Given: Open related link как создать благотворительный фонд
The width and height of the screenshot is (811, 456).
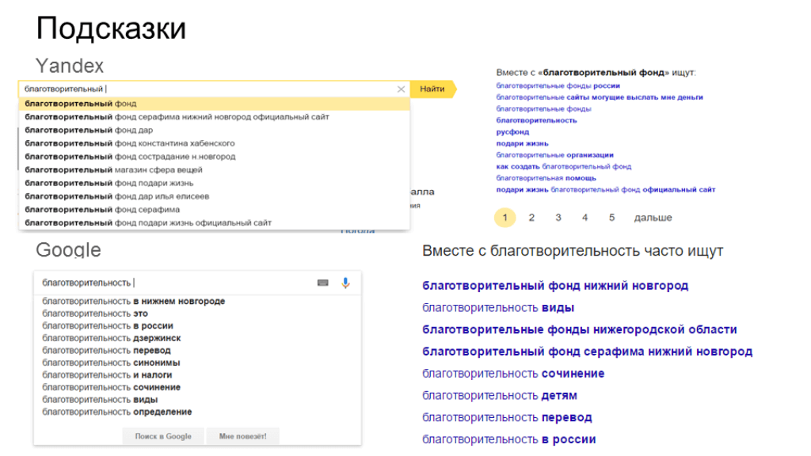Looking at the screenshot, I should click(563, 167).
